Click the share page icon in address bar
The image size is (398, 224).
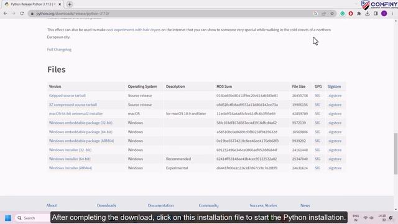(323, 14)
